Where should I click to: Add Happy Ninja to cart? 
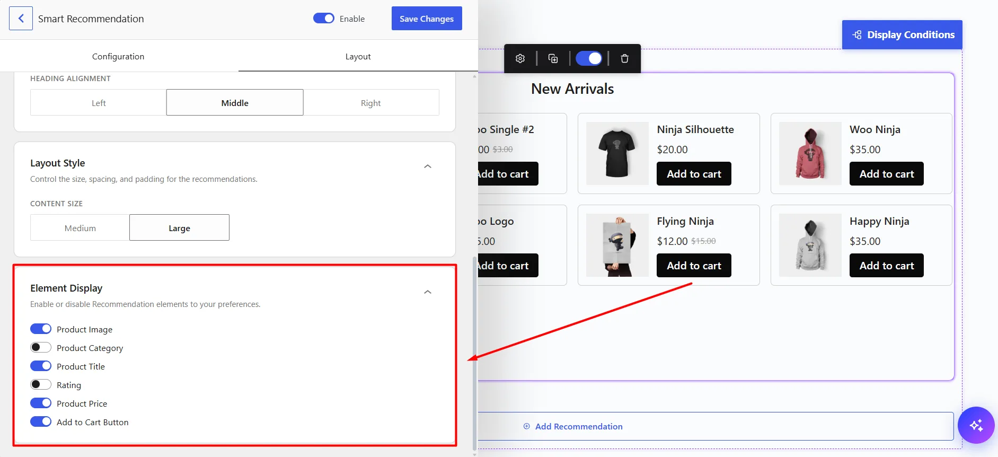(x=887, y=266)
